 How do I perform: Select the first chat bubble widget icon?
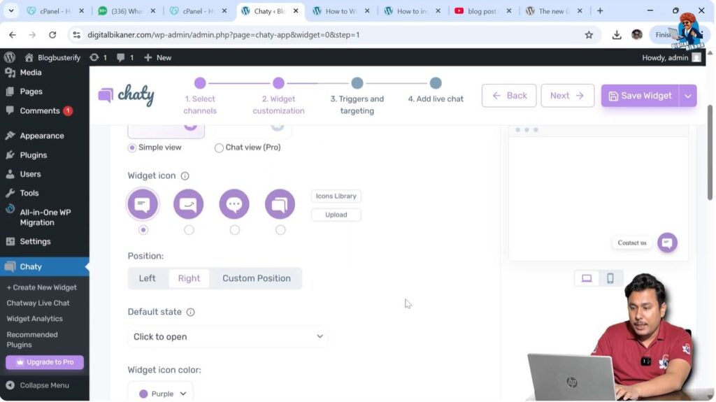coord(143,204)
